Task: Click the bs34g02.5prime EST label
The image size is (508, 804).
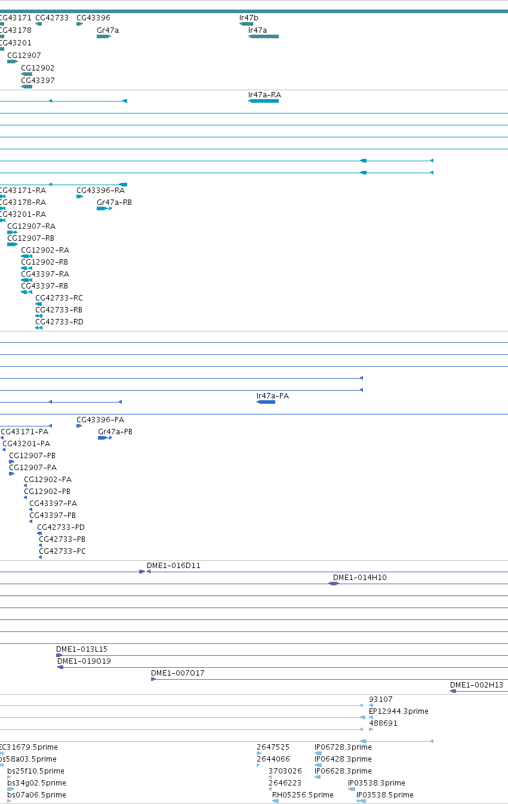Action: tap(36, 782)
